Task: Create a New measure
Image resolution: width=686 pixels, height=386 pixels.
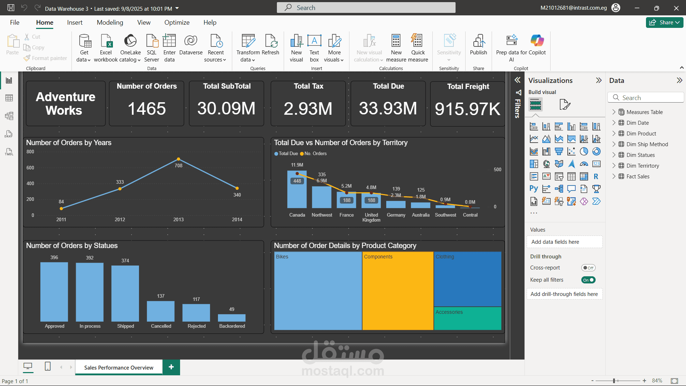Action: tap(396, 48)
